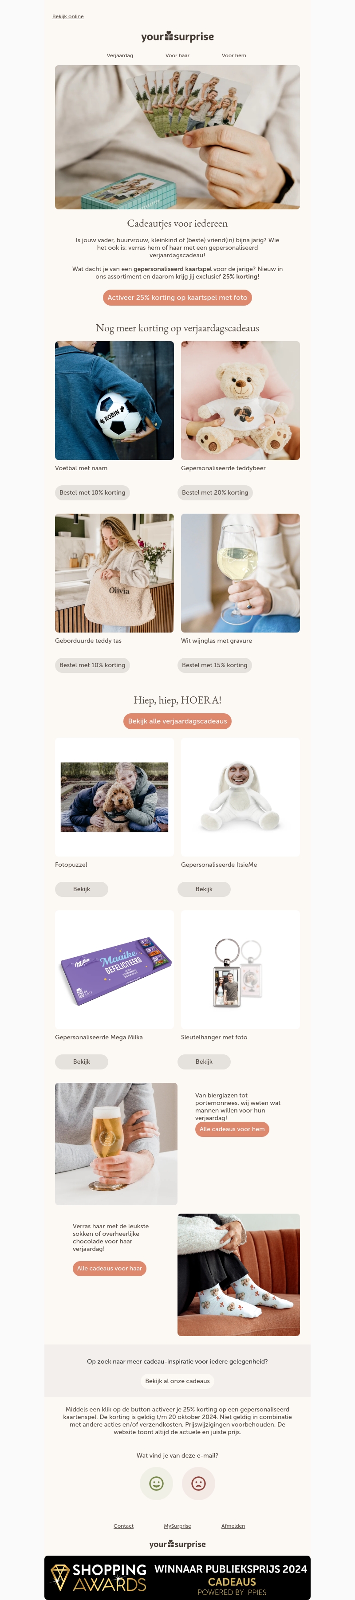Select the 'Voor hem' navigation item
Image resolution: width=355 pixels, height=1600 pixels.
pyautogui.click(x=234, y=55)
